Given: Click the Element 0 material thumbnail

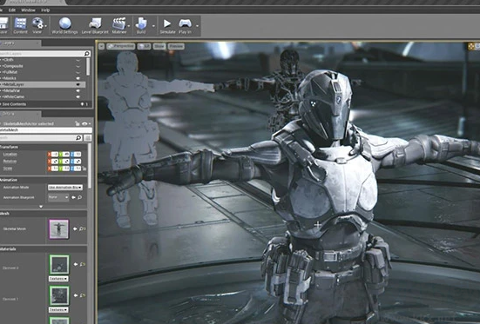Looking at the screenshot, I should [59, 264].
